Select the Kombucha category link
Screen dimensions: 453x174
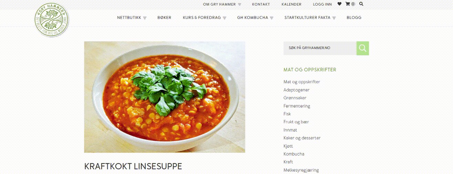(x=294, y=154)
